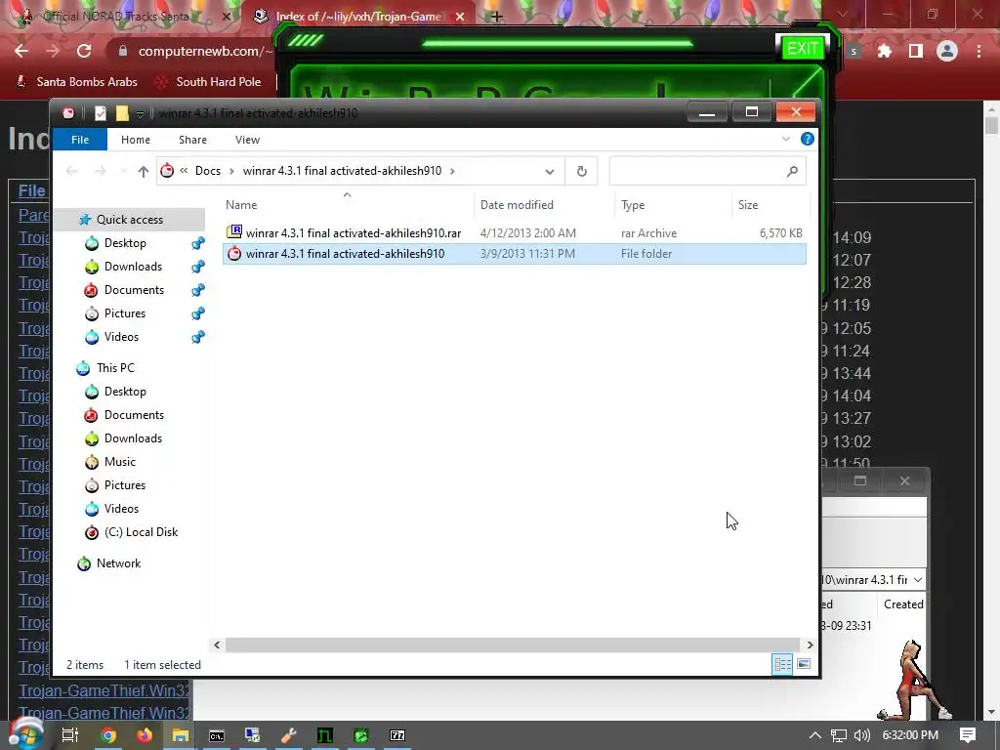The image size is (1000, 750).
Task: Open Firefox from the taskbar
Action: tap(145, 735)
